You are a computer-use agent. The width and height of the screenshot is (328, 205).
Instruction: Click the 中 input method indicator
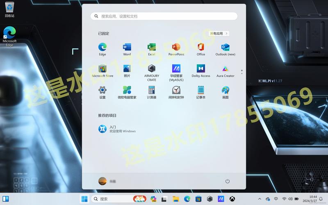pos(276,199)
